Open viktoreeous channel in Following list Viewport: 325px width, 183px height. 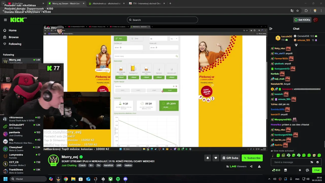click(22, 119)
